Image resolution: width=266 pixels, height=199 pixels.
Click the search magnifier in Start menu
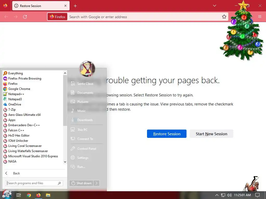[59, 183]
